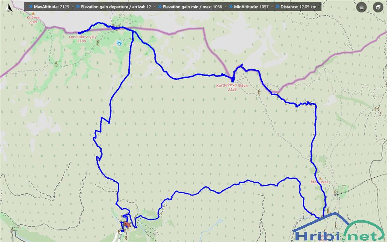The width and height of the screenshot is (387, 242).
Task: Click the Hribi.net logo
Action: [339, 230]
